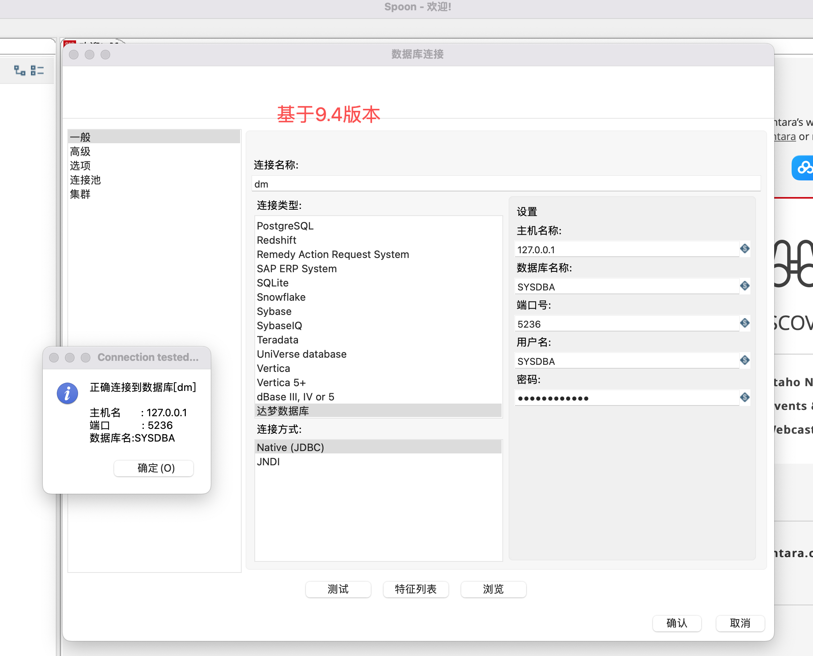Open the 特征列表 feature list
Viewport: 813px width, 656px height.
click(416, 589)
